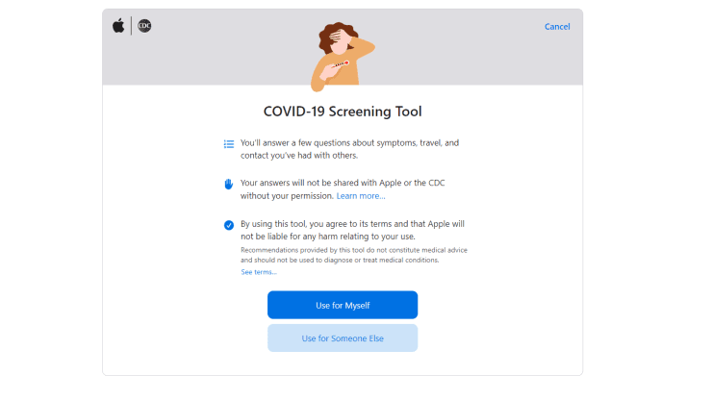Click the thermometer in the illustration
The width and height of the screenshot is (712, 400).
(339, 64)
